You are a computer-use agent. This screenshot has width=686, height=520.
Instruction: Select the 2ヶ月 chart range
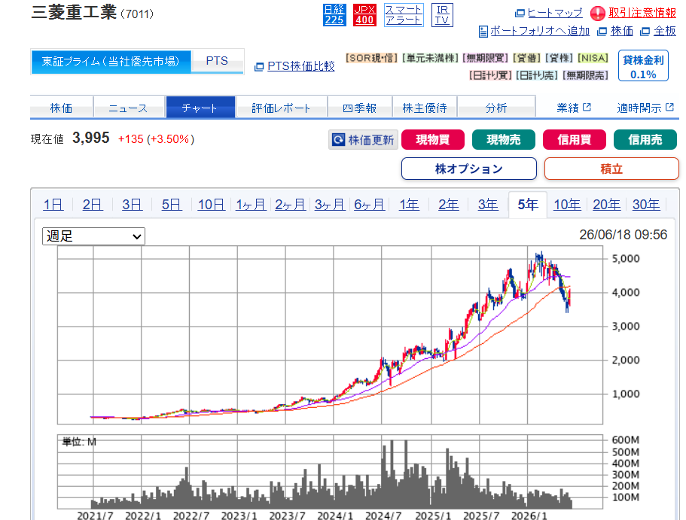pos(290,204)
